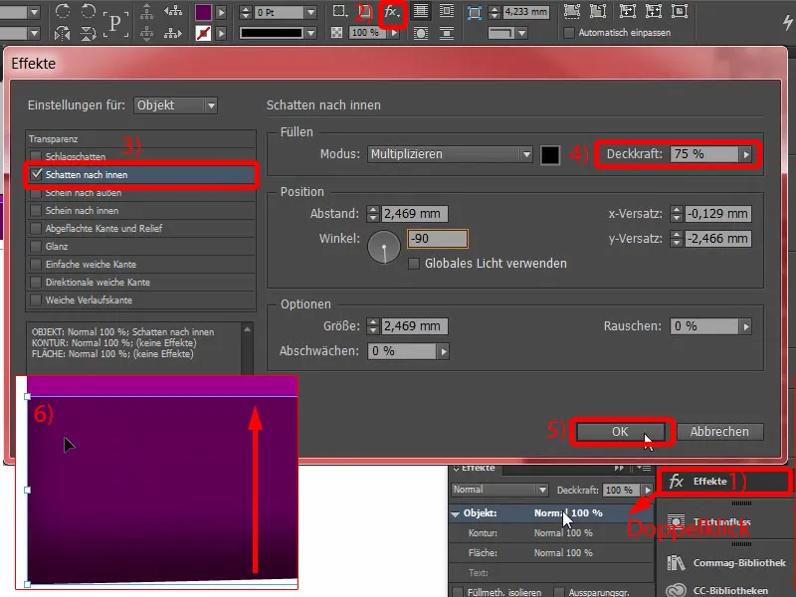Open Commag-Bibliothek panel

click(x=724, y=562)
